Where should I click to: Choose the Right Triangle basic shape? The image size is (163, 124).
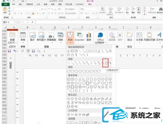coord(84,79)
